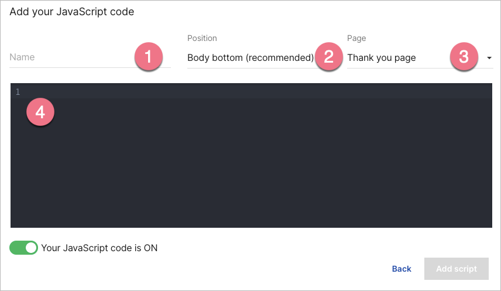This screenshot has width=501, height=291.
Task: Click the red number 3 callout marker
Action: pyautogui.click(x=464, y=57)
